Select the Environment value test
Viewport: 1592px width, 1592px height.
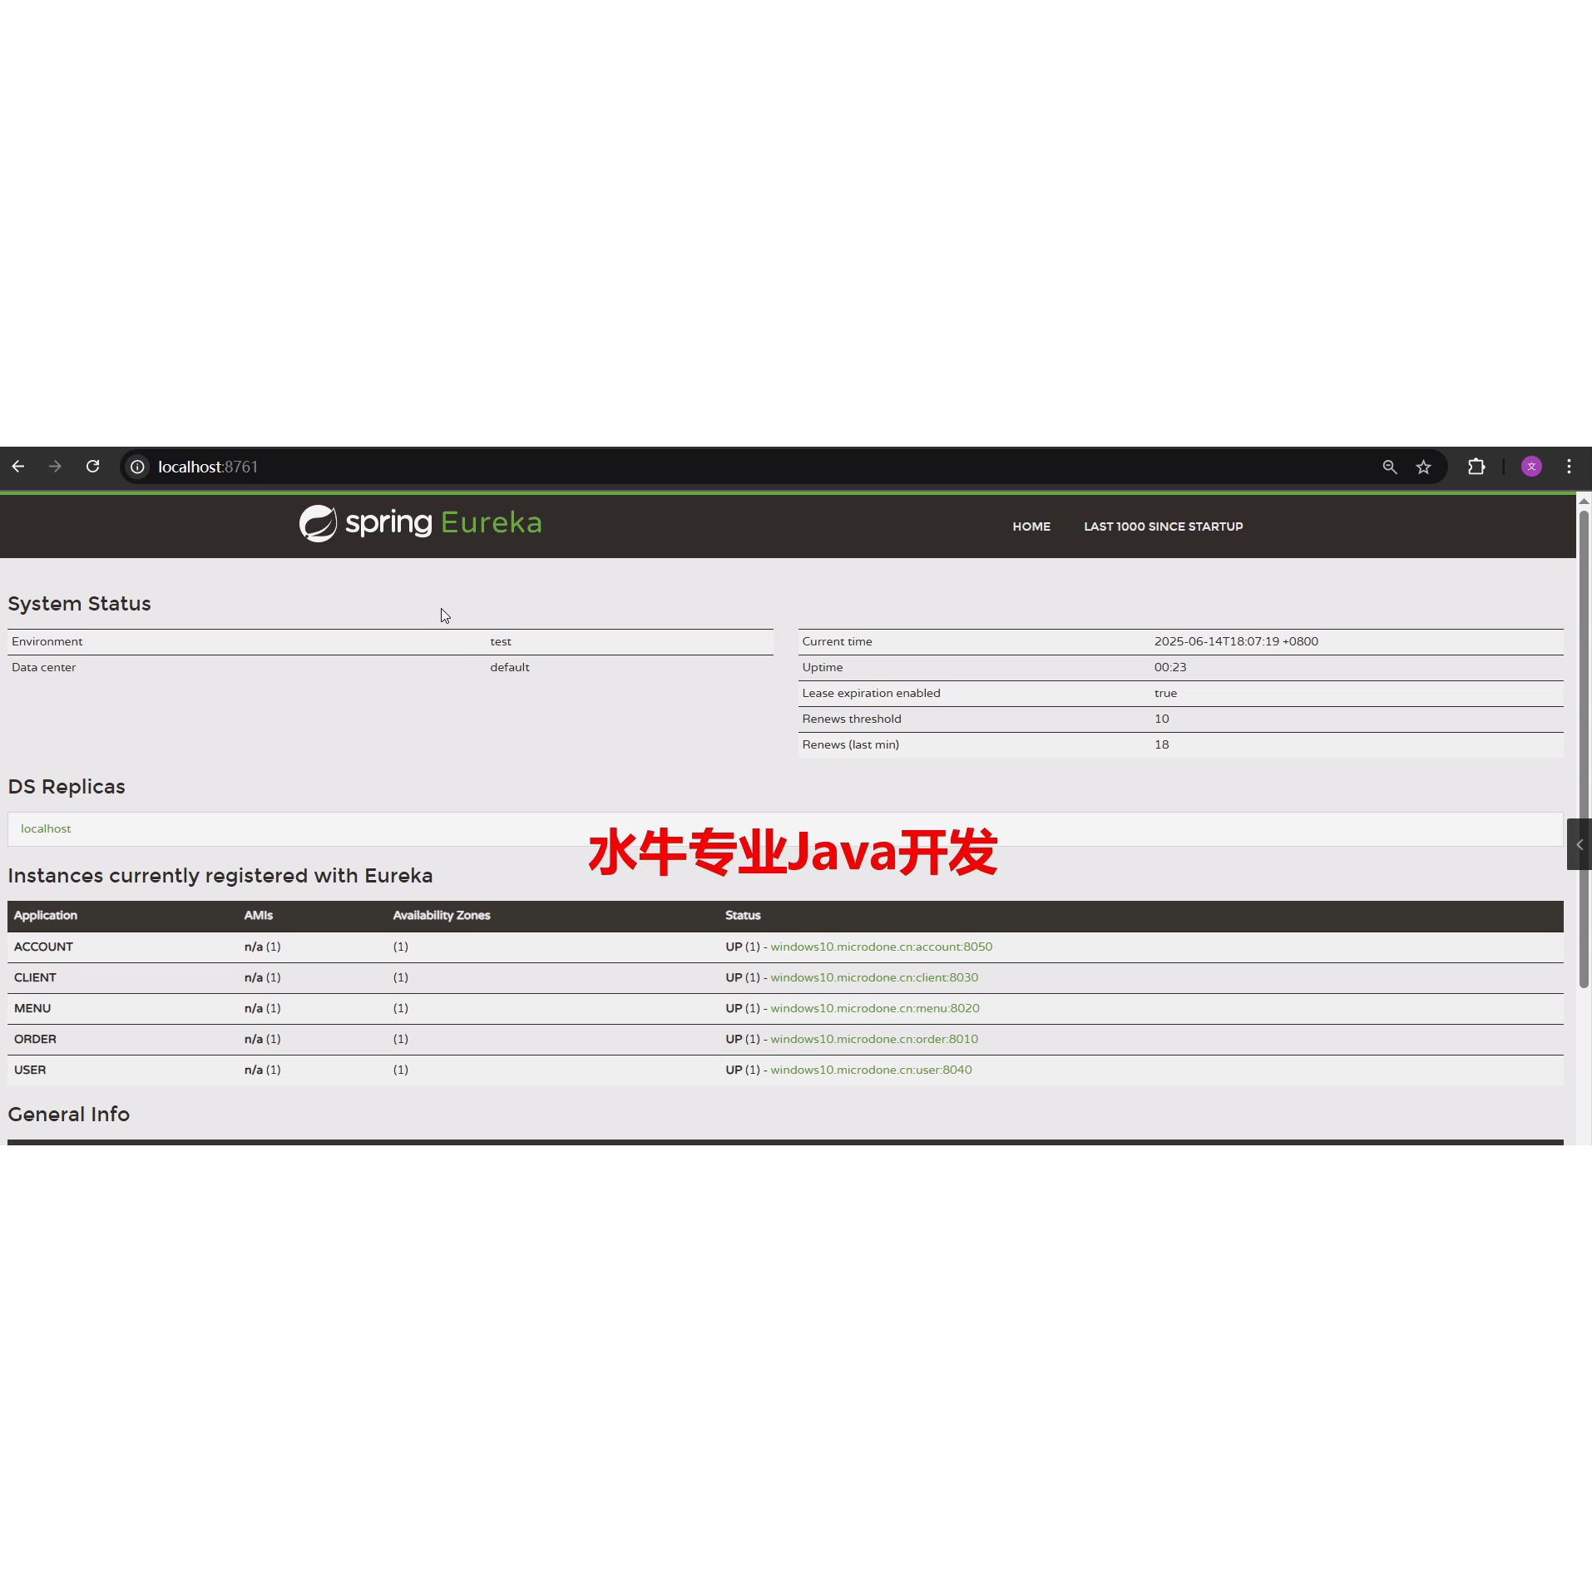(501, 641)
